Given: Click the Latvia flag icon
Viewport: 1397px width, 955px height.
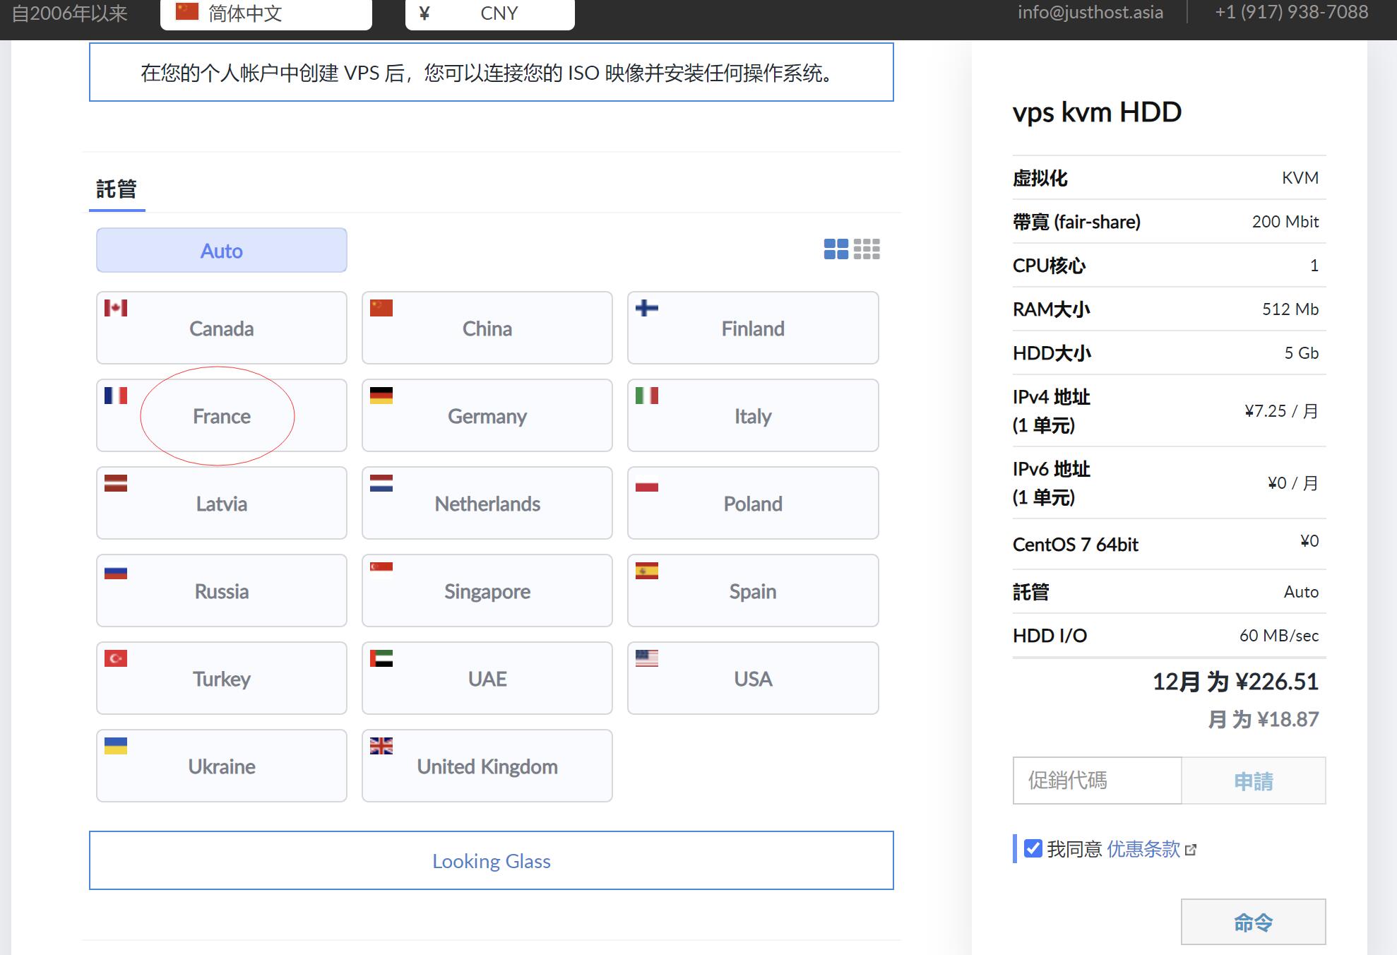Looking at the screenshot, I should point(116,483).
